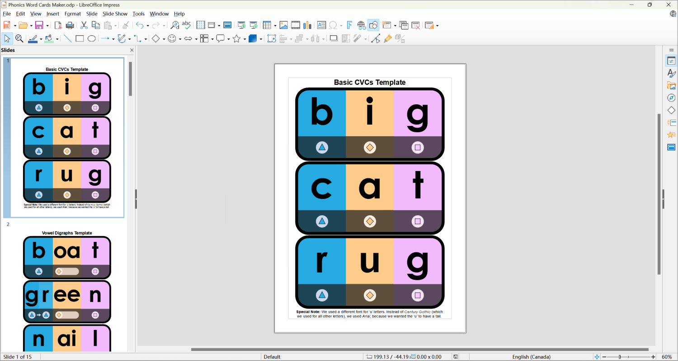Activate the Rotate tool
Viewport: 678px width, 361px height.
tap(272, 39)
